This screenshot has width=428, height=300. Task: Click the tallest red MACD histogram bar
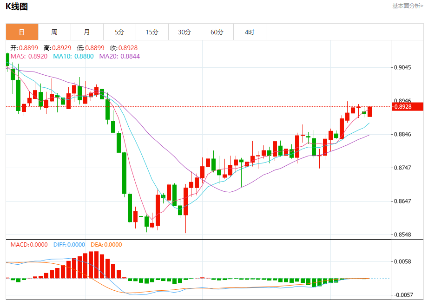[x=96, y=265]
